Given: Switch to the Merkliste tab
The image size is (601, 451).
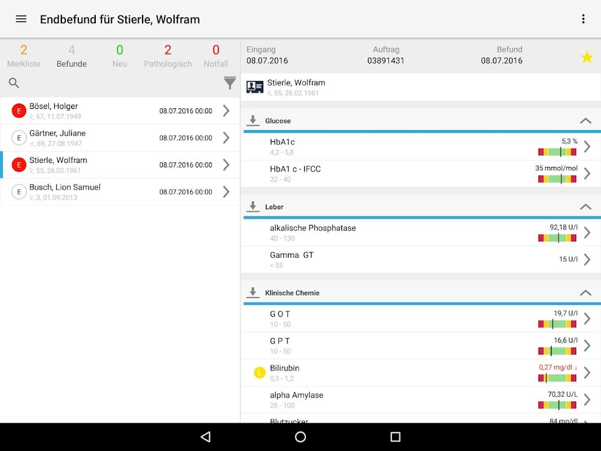Looking at the screenshot, I should pos(24,56).
